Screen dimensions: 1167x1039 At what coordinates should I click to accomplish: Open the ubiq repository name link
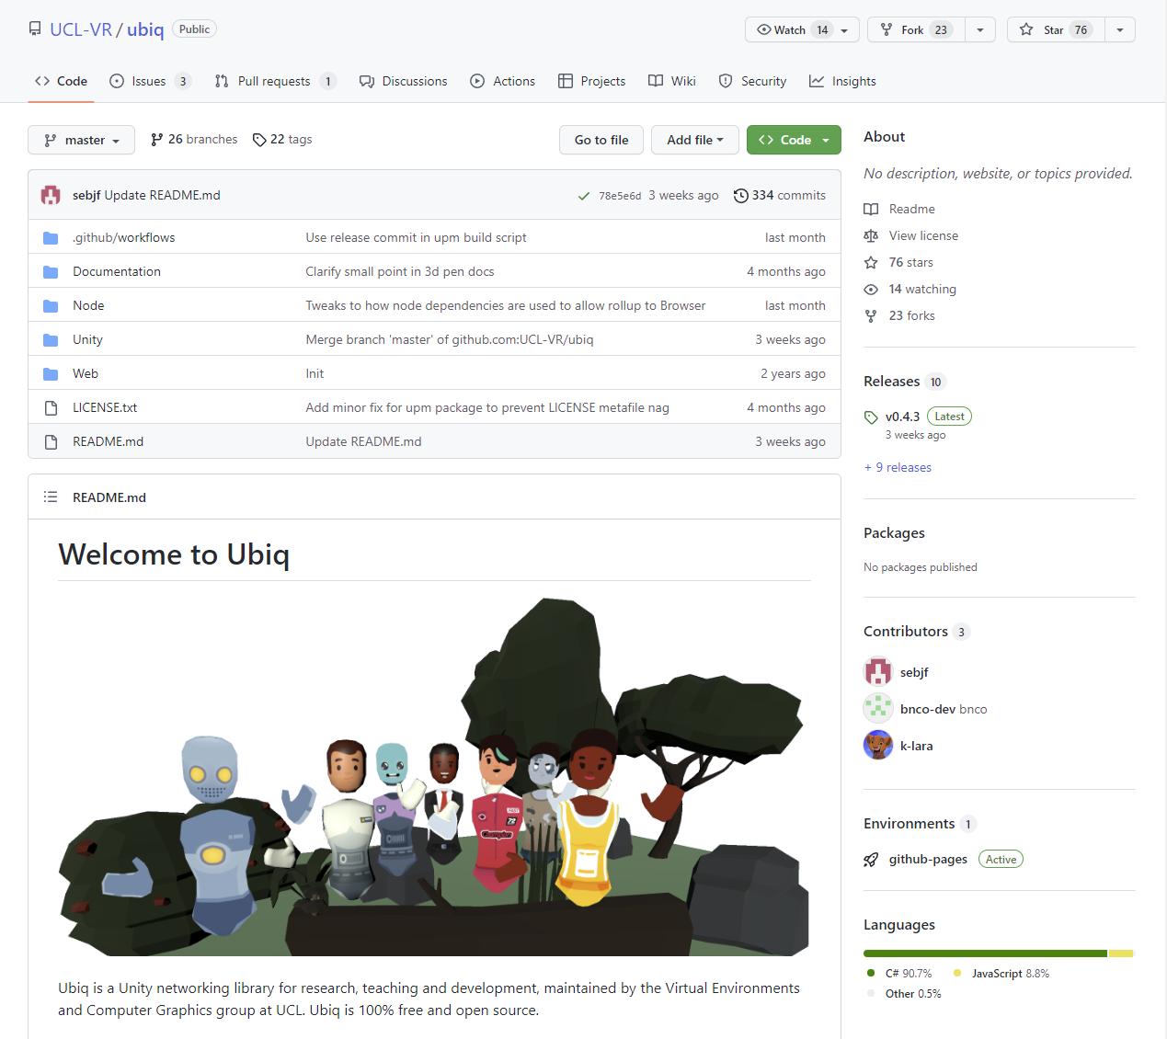coord(145,29)
